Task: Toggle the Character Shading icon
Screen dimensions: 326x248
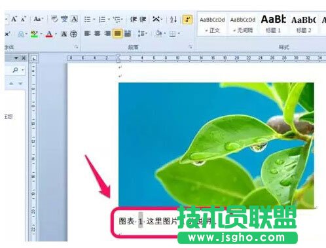Action: click(64, 34)
